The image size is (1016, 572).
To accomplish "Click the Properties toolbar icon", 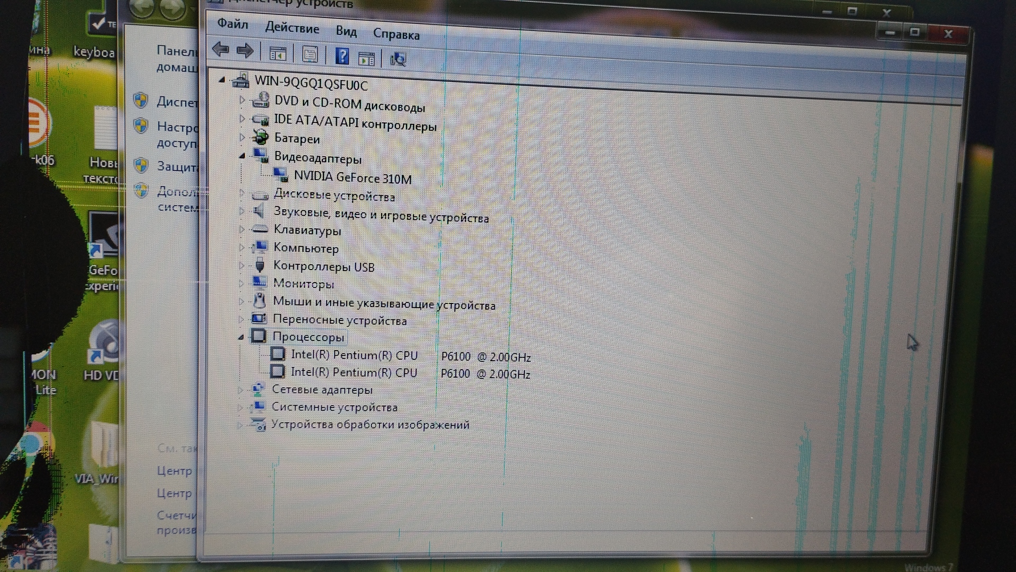I will point(310,55).
